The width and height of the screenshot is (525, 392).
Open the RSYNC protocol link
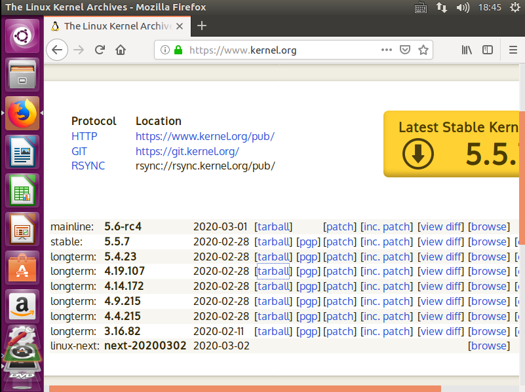tap(88, 166)
